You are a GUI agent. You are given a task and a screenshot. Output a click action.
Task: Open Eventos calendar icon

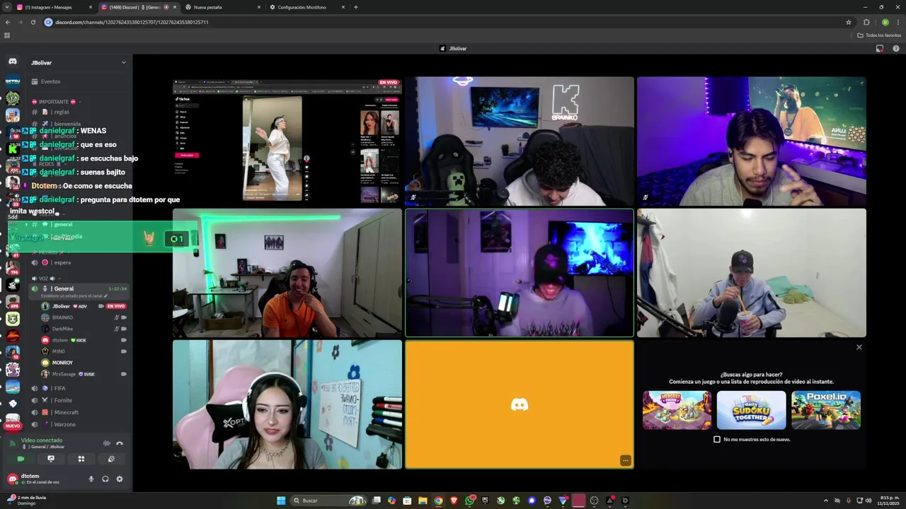coord(35,81)
